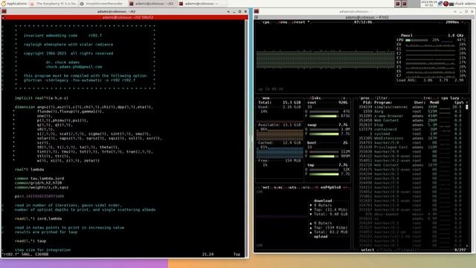The height and width of the screenshot is (268, 476).
Task: Click the filter field in btop proc box
Action: tap(382, 98)
